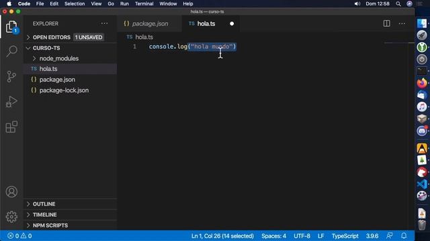
Task: Open the View menu
Action: 96,4
